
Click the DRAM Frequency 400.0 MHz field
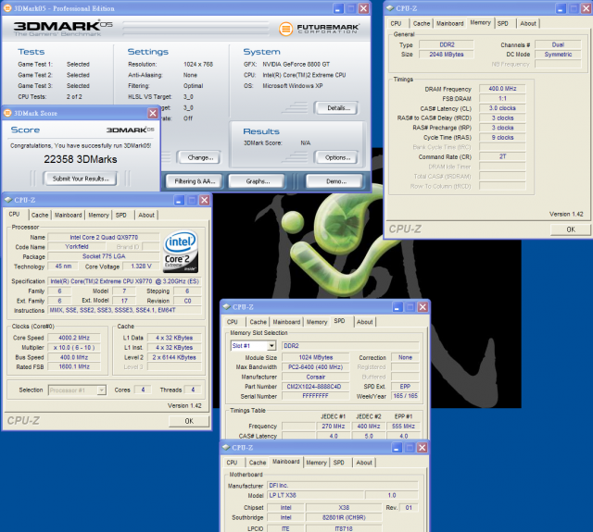[502, 89]
